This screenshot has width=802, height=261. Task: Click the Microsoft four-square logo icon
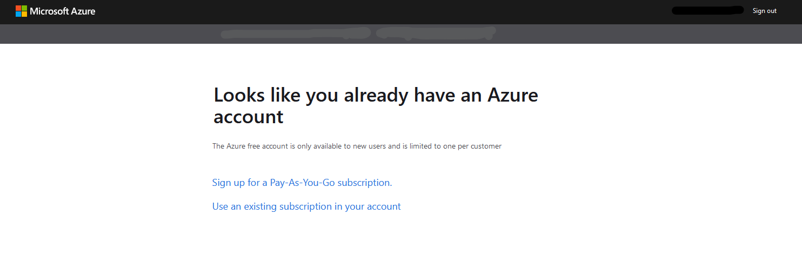(x=21, y=11)
